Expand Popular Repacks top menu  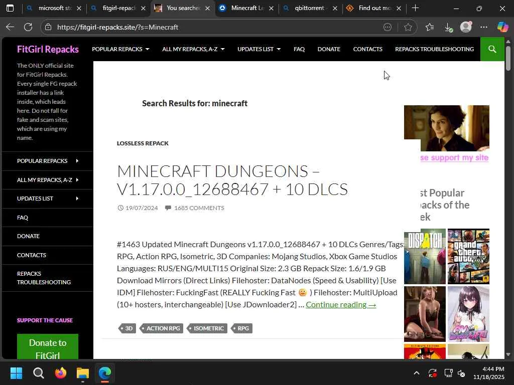click(120, 49)
